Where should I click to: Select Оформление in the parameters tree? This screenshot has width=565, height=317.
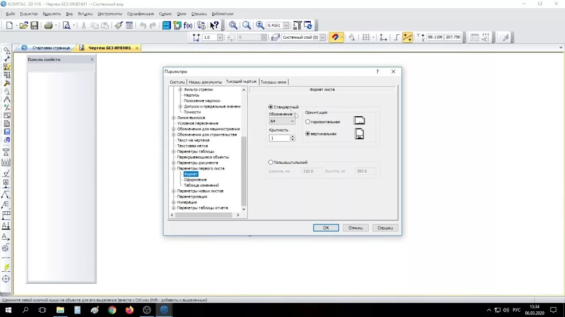(195, 180)
